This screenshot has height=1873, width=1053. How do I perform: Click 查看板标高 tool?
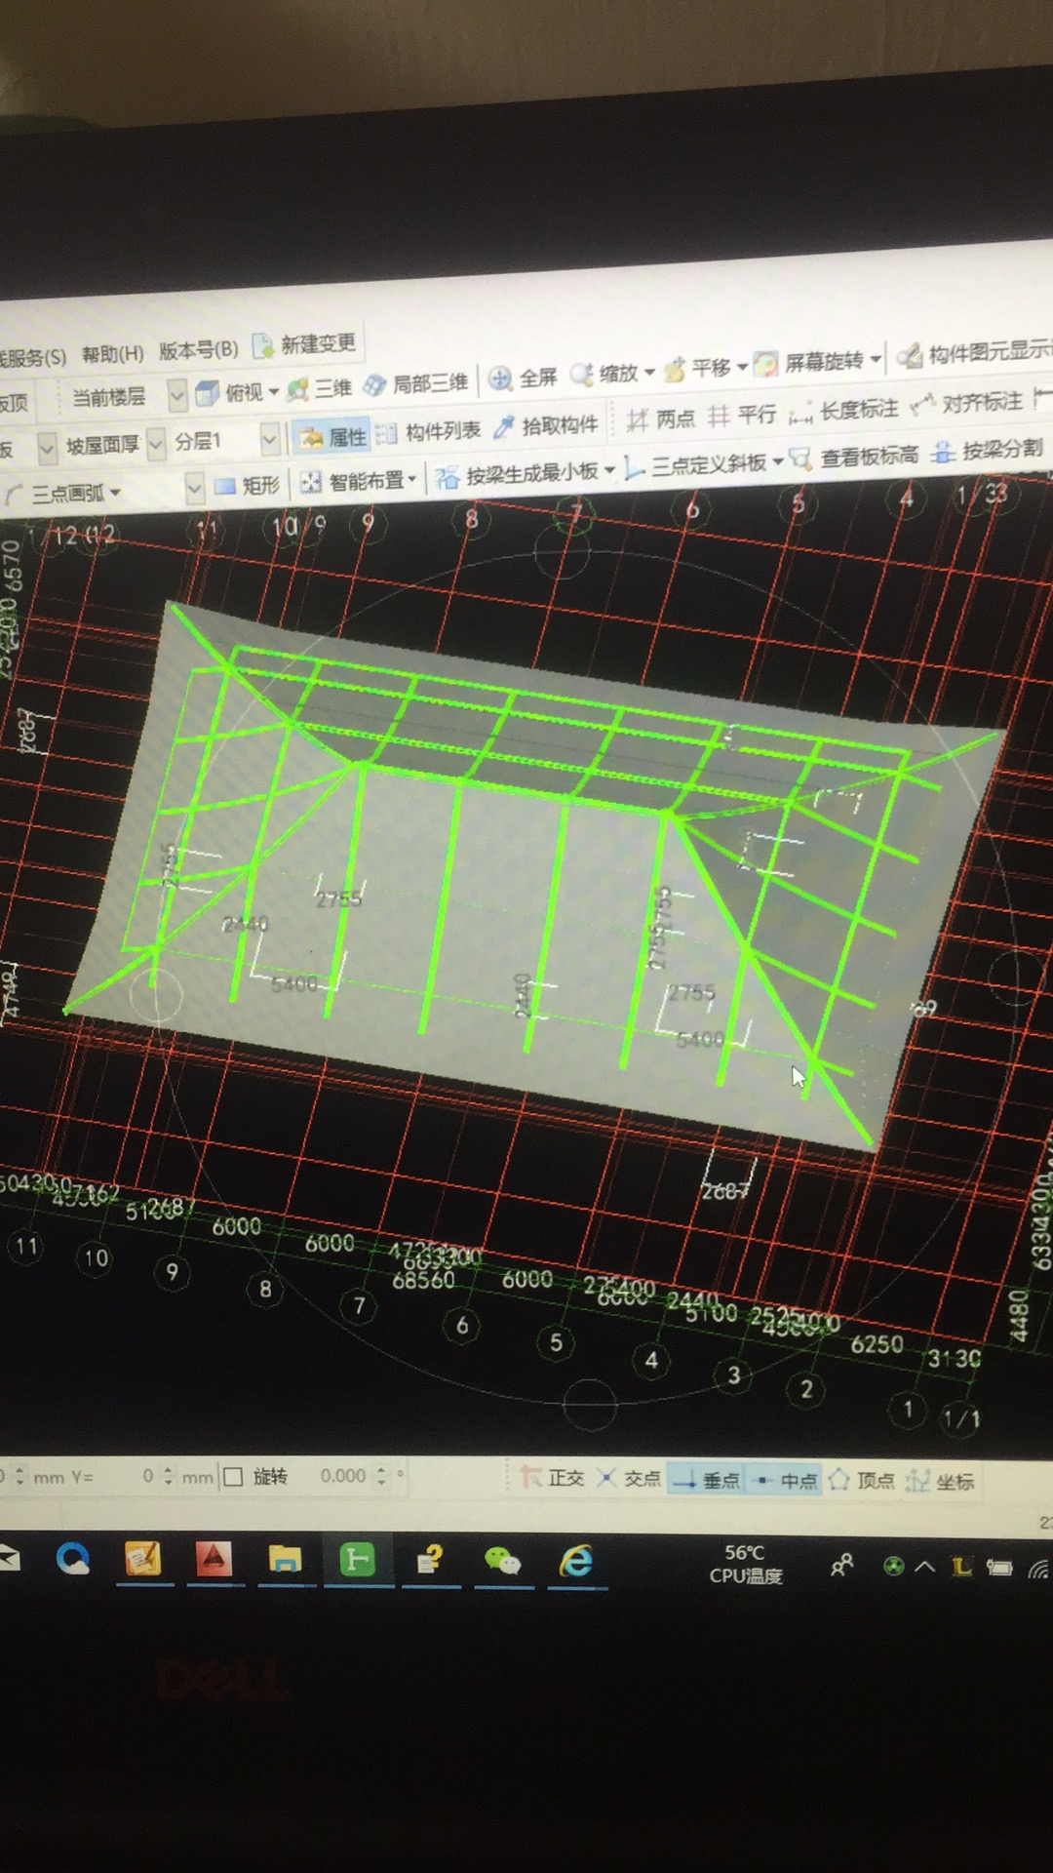click(x=853, y=457)
